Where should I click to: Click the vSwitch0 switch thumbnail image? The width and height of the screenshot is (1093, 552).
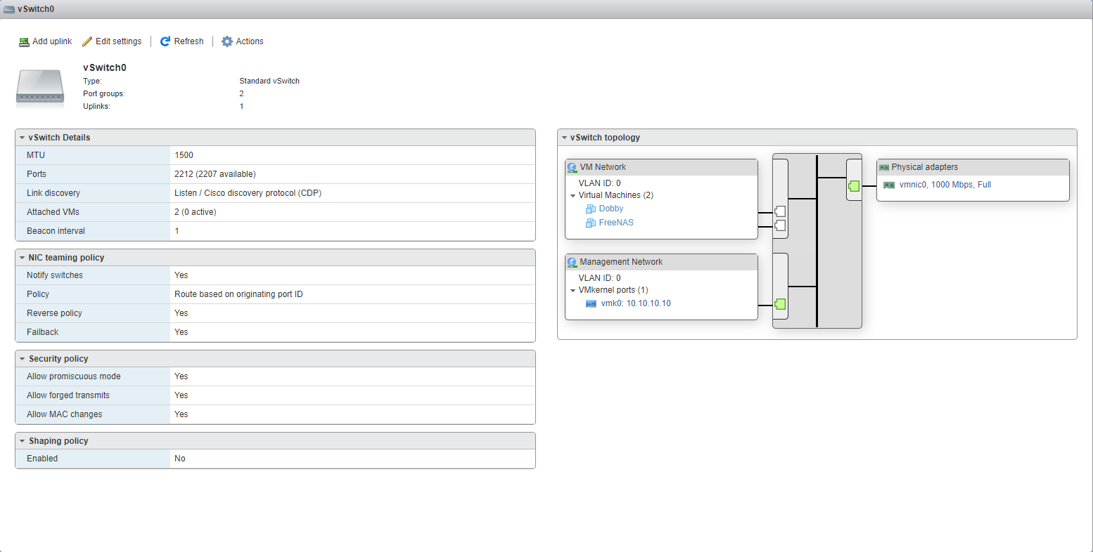[x=40, y=88]
